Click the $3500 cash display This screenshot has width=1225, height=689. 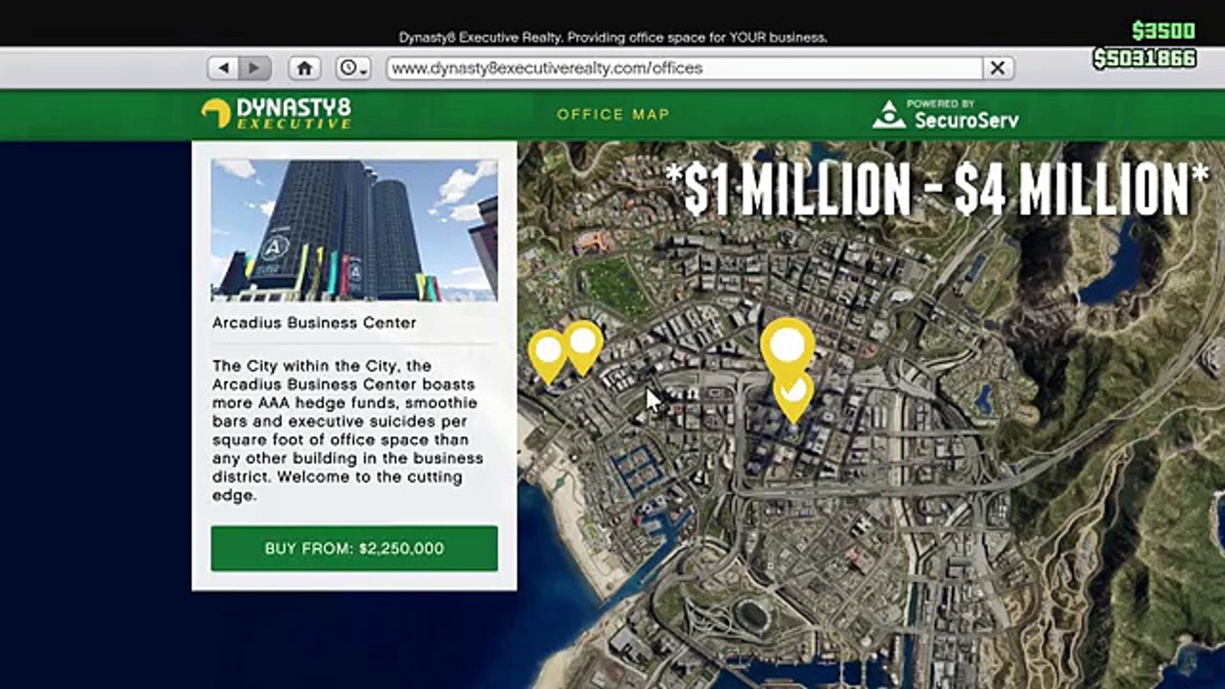[x=1163, y=31]
